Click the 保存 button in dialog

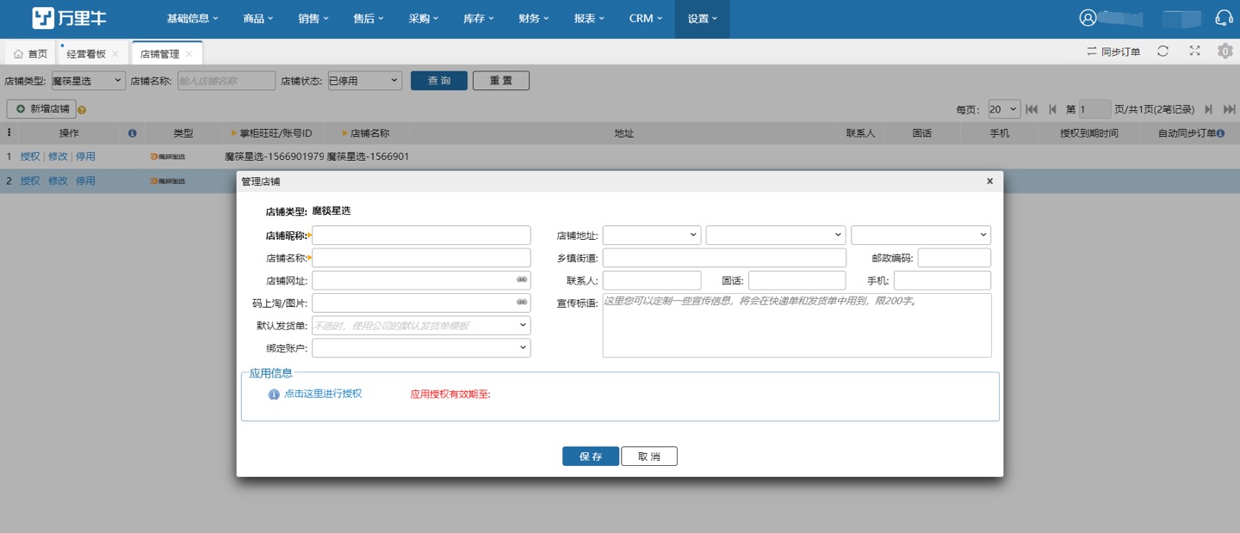pyautogui.click(x=591, y=456)
